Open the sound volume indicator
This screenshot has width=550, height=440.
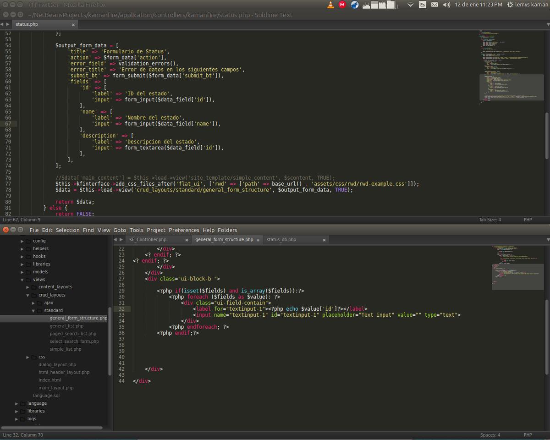point(447,5)
